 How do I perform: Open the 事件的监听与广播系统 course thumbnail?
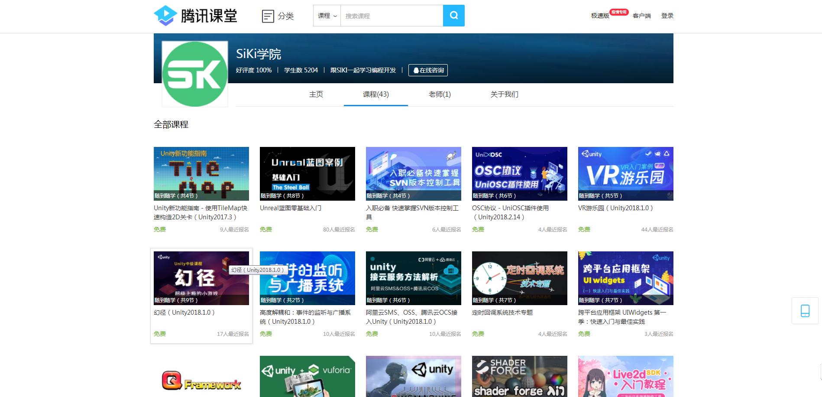tap(307, 278)
